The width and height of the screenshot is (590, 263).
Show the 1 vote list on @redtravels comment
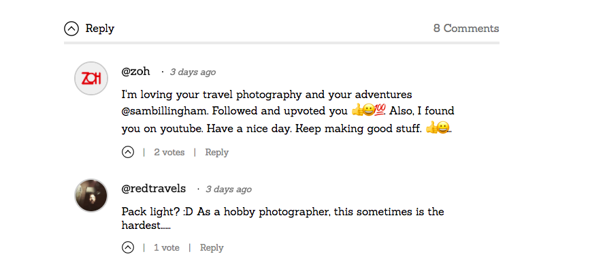point(167,247)
